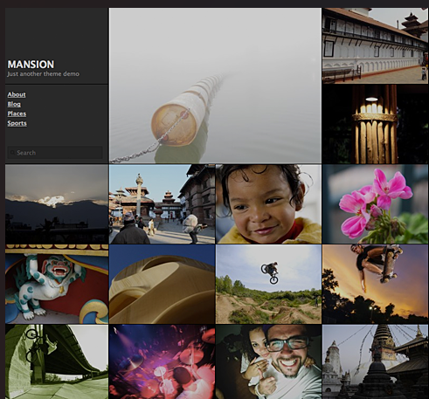This screenshot has width=429, height=399.
Task: Open the concert drummer photo
Action: click(162, 361)
